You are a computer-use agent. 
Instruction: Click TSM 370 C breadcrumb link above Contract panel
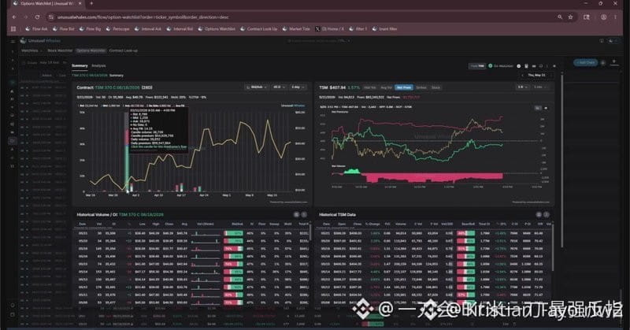pyautogui.click(x=90, y=75)
